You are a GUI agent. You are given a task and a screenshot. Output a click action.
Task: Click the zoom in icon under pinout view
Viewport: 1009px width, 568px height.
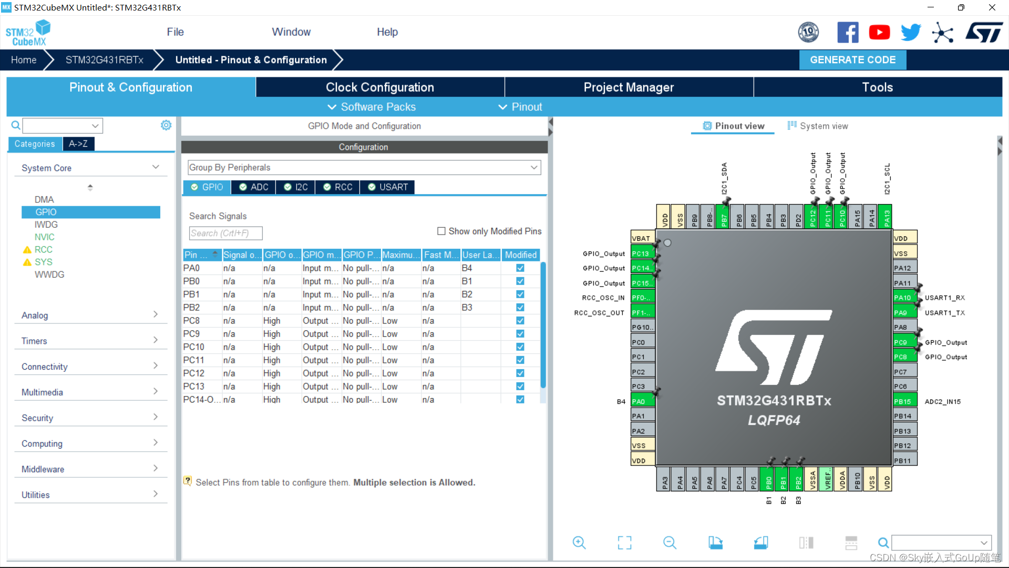[579, 543]
